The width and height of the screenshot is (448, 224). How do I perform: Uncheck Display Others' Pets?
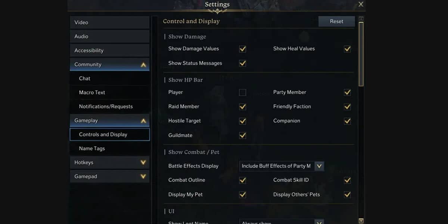tap(347, 195)
